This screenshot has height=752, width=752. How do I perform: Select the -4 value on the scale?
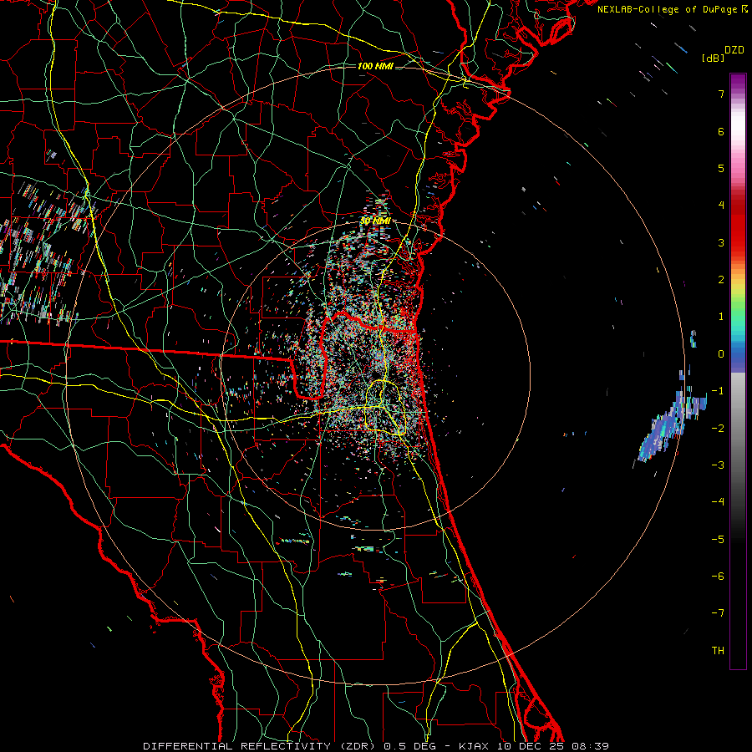tap(718, 502)
